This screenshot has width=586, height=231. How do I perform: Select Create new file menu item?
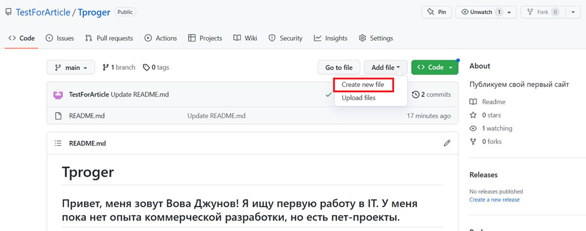click(x=363, y=85)
